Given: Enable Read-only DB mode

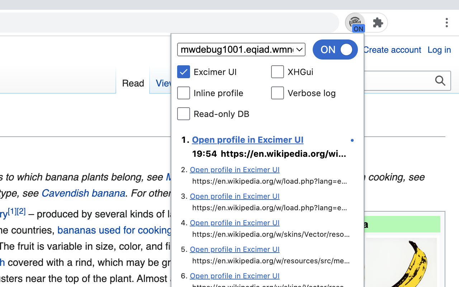Looking at the screenshot, I should pyautogui.click(x=183, y=114).
